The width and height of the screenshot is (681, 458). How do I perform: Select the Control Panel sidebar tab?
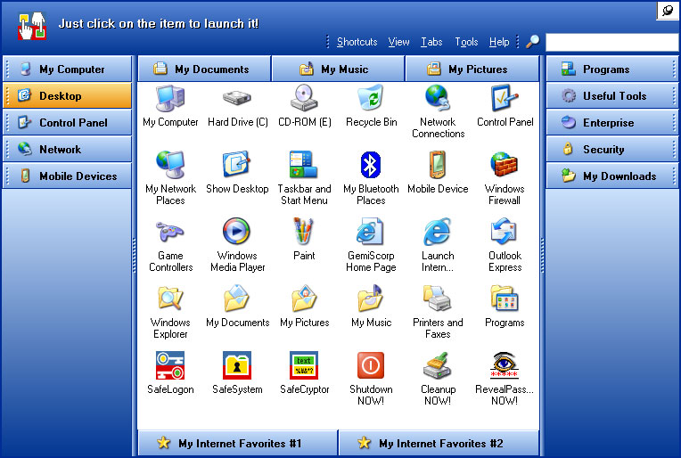coord(68,122)
